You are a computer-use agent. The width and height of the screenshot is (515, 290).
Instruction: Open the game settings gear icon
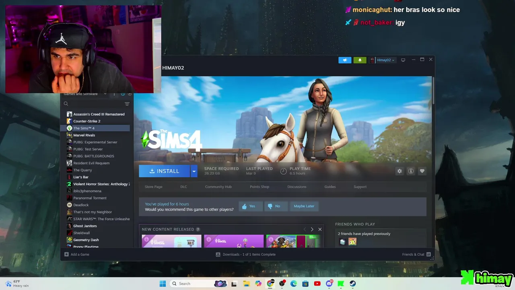[400, 171]
